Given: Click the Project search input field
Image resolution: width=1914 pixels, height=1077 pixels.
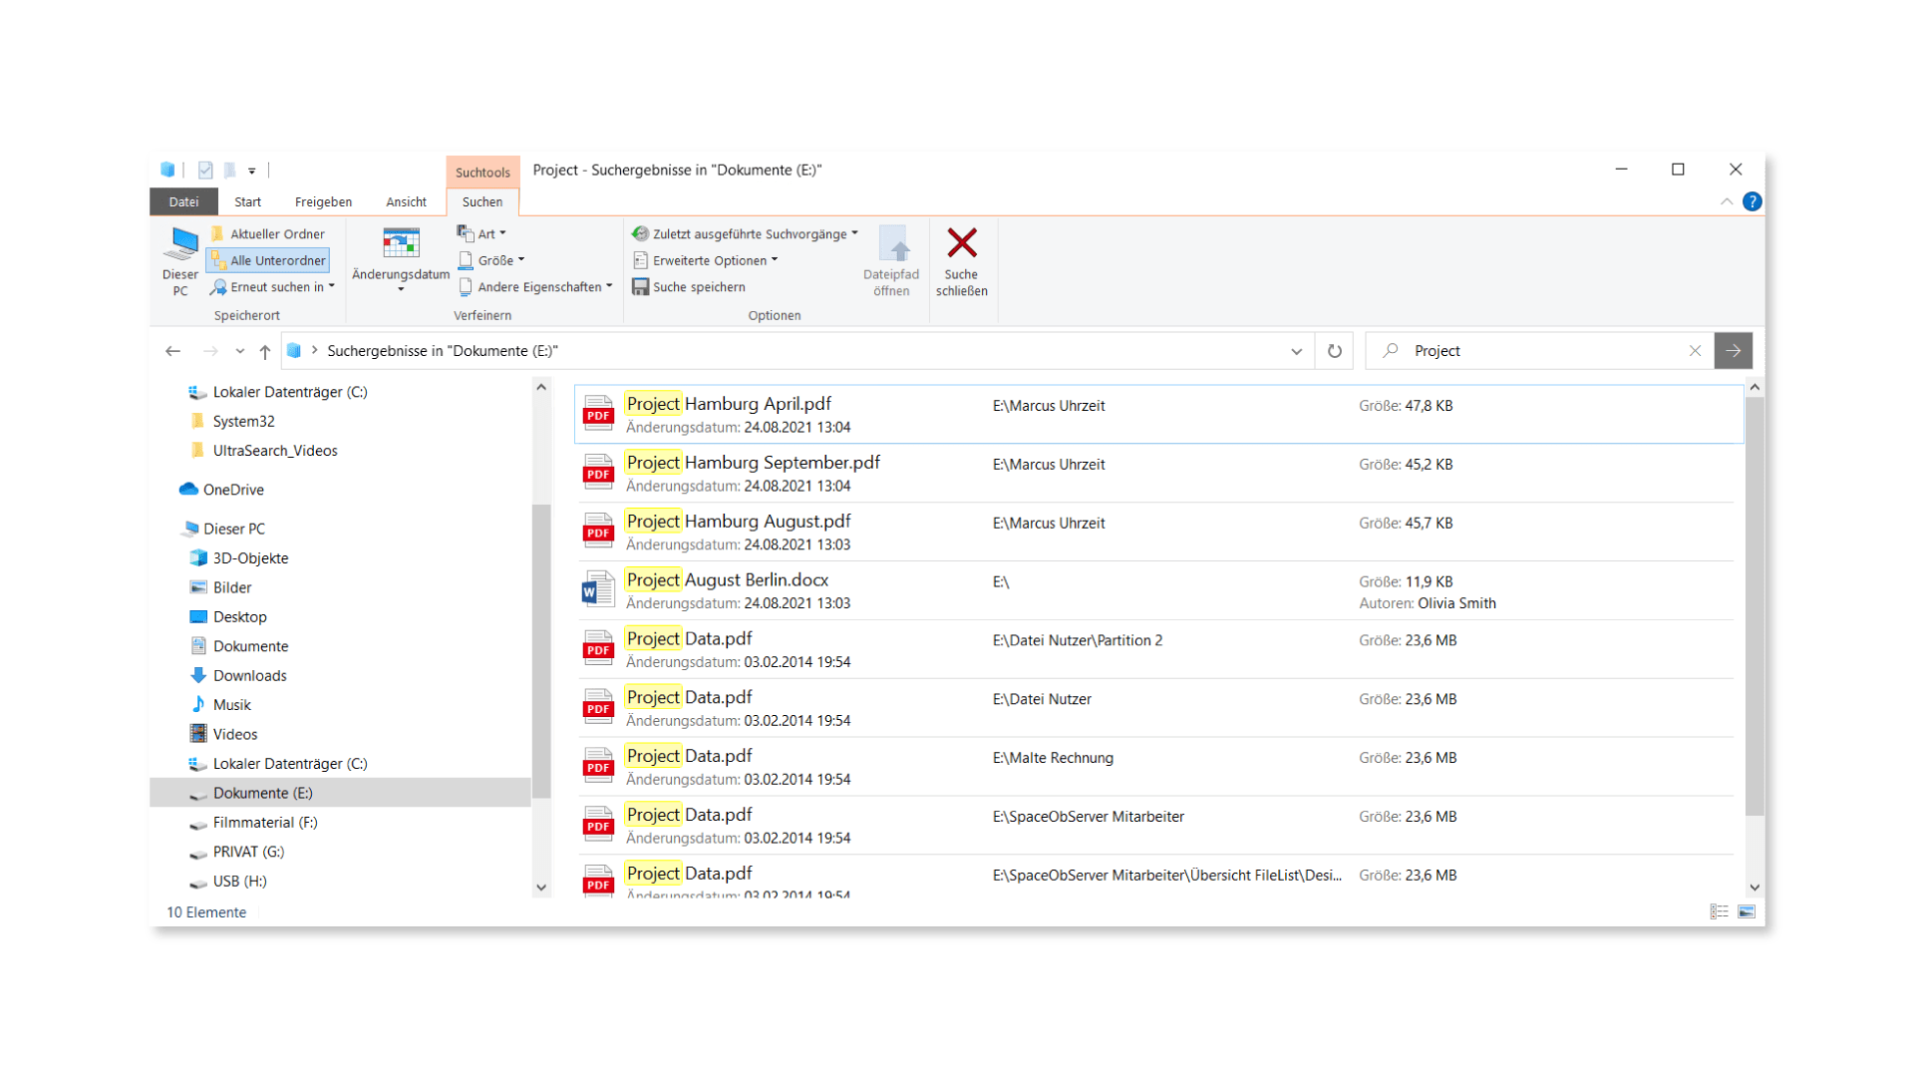Looking at the screenshot, I should (1540, 351).
